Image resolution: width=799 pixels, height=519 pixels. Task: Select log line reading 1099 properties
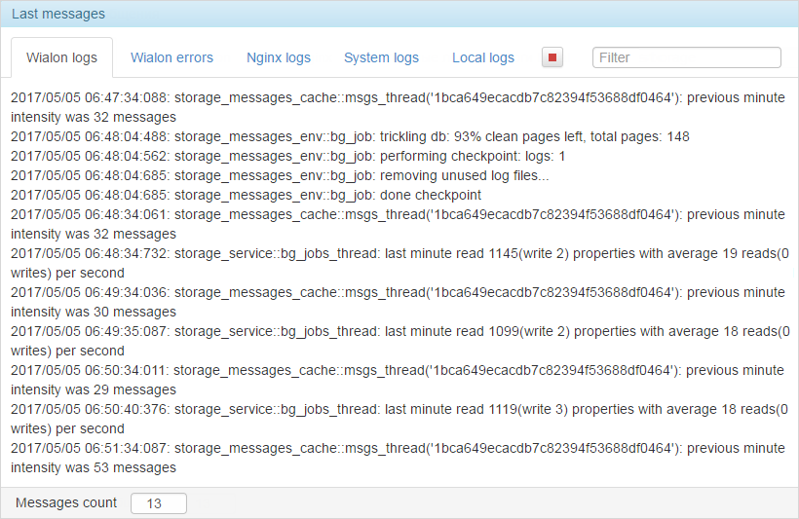(x=400, y=341)
